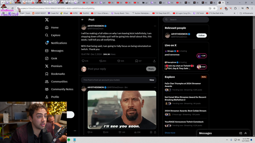Screen dimensions: 255x143
Task: Click the reply icon on main post
Action: (83, 61)
